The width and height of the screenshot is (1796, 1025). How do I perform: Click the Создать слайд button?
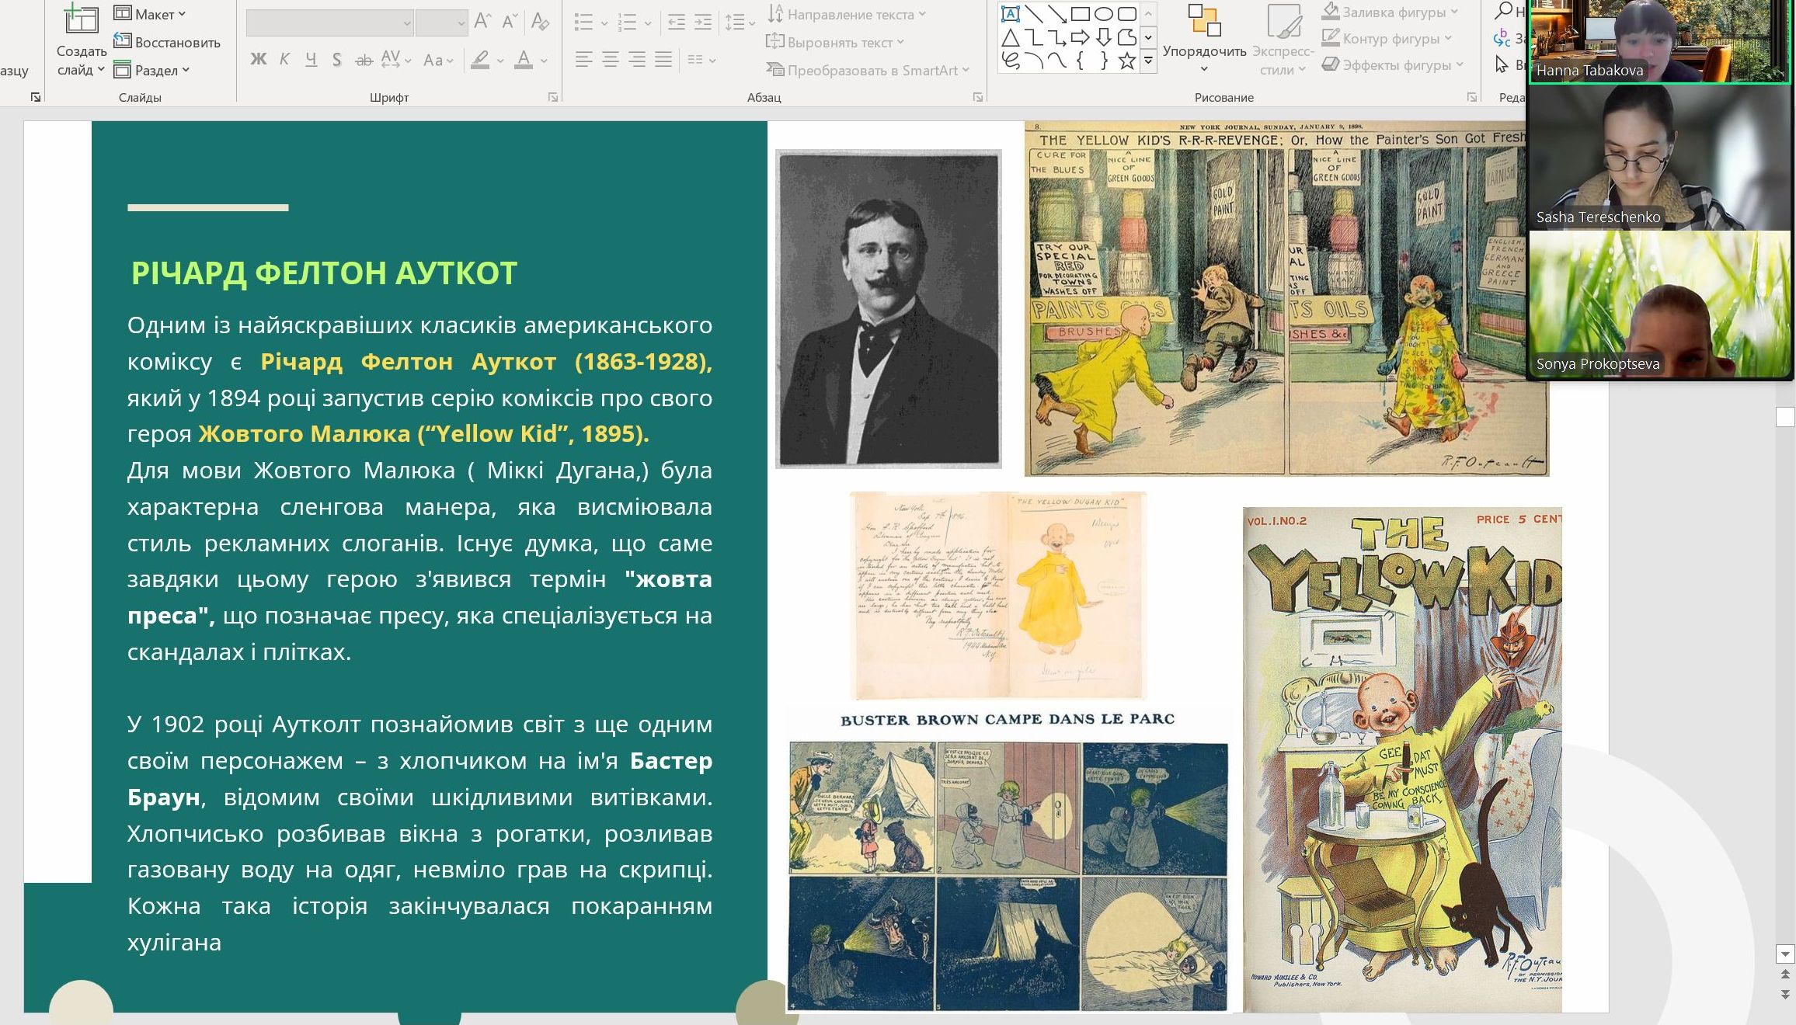click(81, 23)
